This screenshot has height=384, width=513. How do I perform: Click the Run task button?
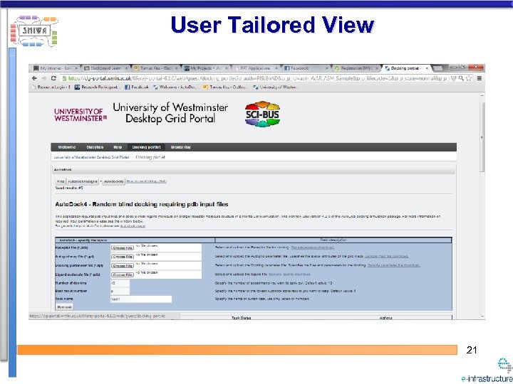point(64,307)
